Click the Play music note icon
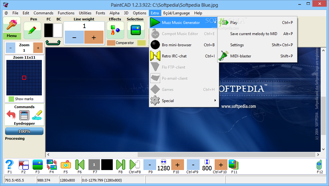The height and width of the screenshot is (186, 329). tap(224, 22)
